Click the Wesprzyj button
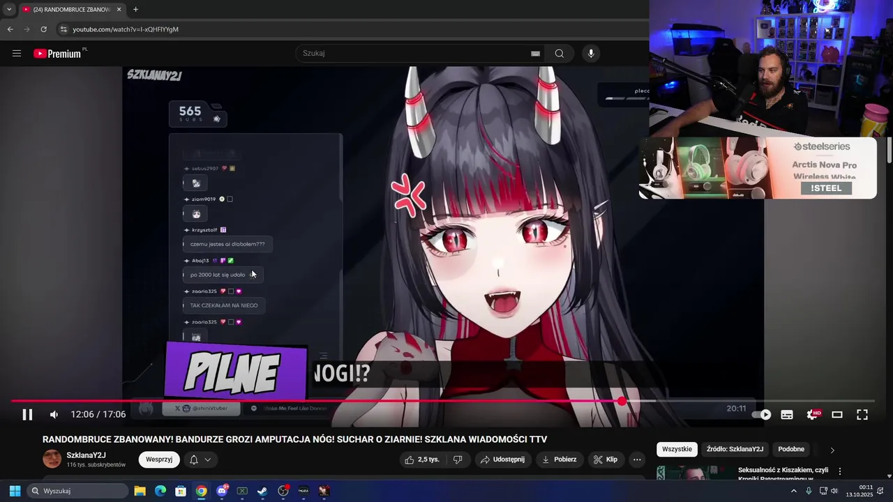893x502 pixels. point(159,459)
